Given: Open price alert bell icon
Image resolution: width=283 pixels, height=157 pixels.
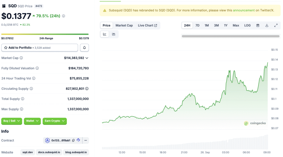Looking at the screenshot, I should pos(84,47).
